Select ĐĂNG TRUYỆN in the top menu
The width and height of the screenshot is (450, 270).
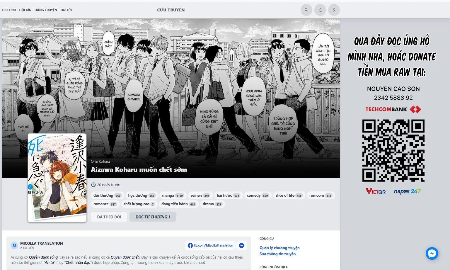pyautogui.click(x=45, y=10)
